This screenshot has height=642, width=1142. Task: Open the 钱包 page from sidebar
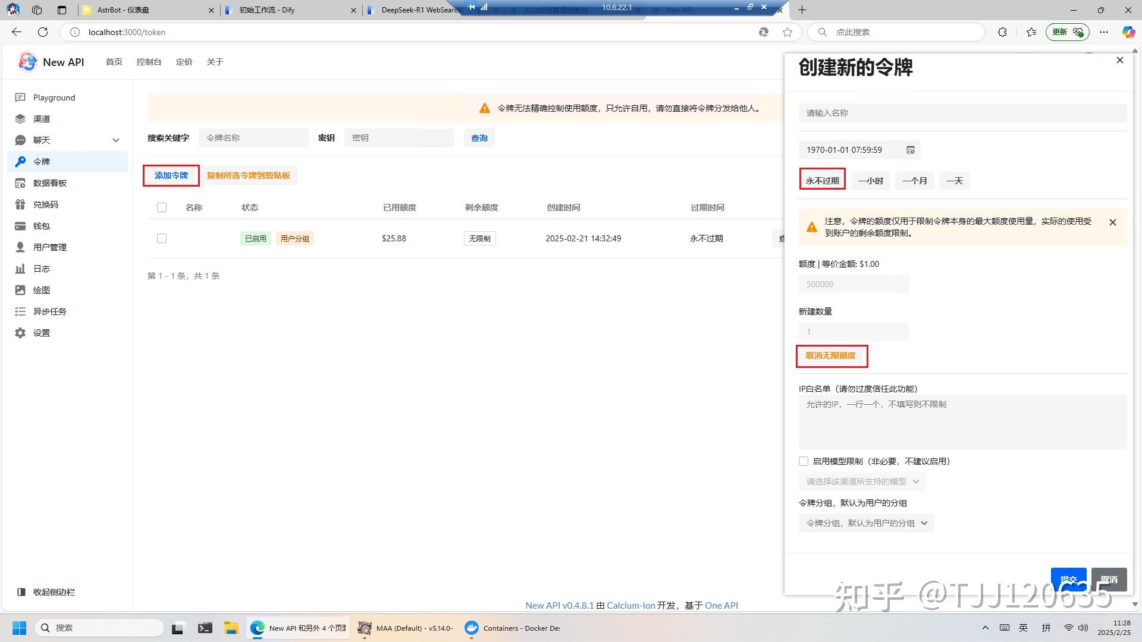(x=42, y=225)
